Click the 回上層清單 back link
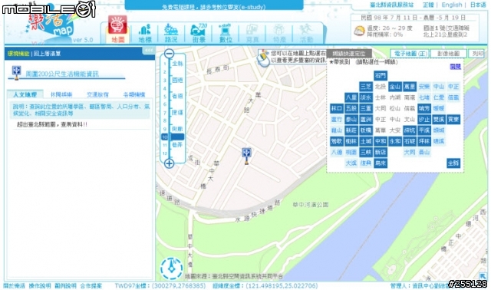Screen dimensions: 491x290 47,54
